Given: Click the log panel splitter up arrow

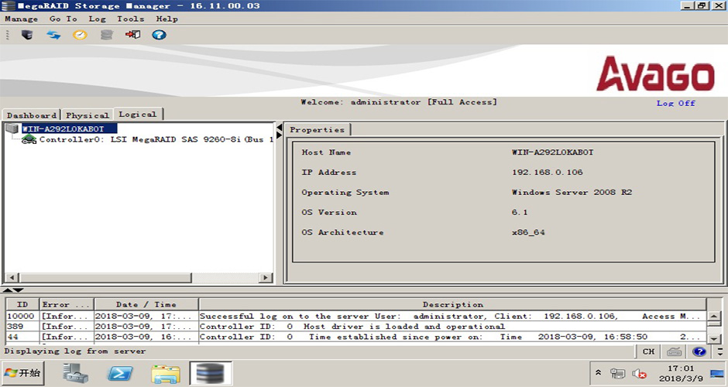Looking at the screenshot, I should [x=8, y=290].
